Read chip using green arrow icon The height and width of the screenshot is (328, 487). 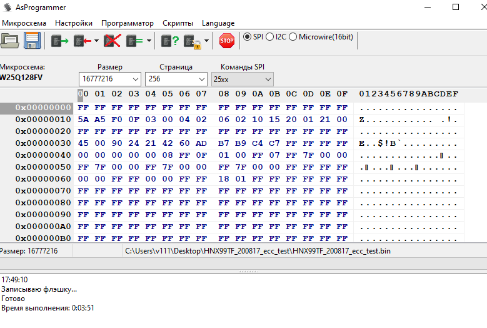pos(59,41)
